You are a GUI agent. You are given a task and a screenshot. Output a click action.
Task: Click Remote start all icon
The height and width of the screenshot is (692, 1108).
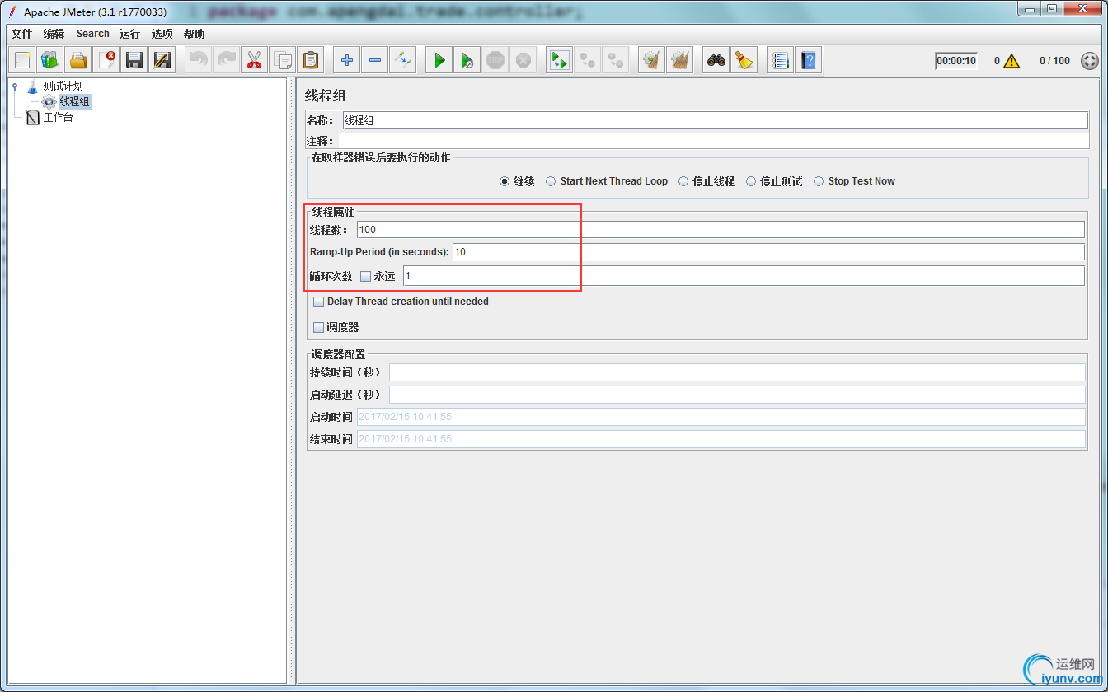560,60
